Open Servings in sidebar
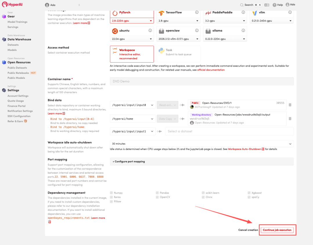Screen dimensions: 313x245 point(13,27)
